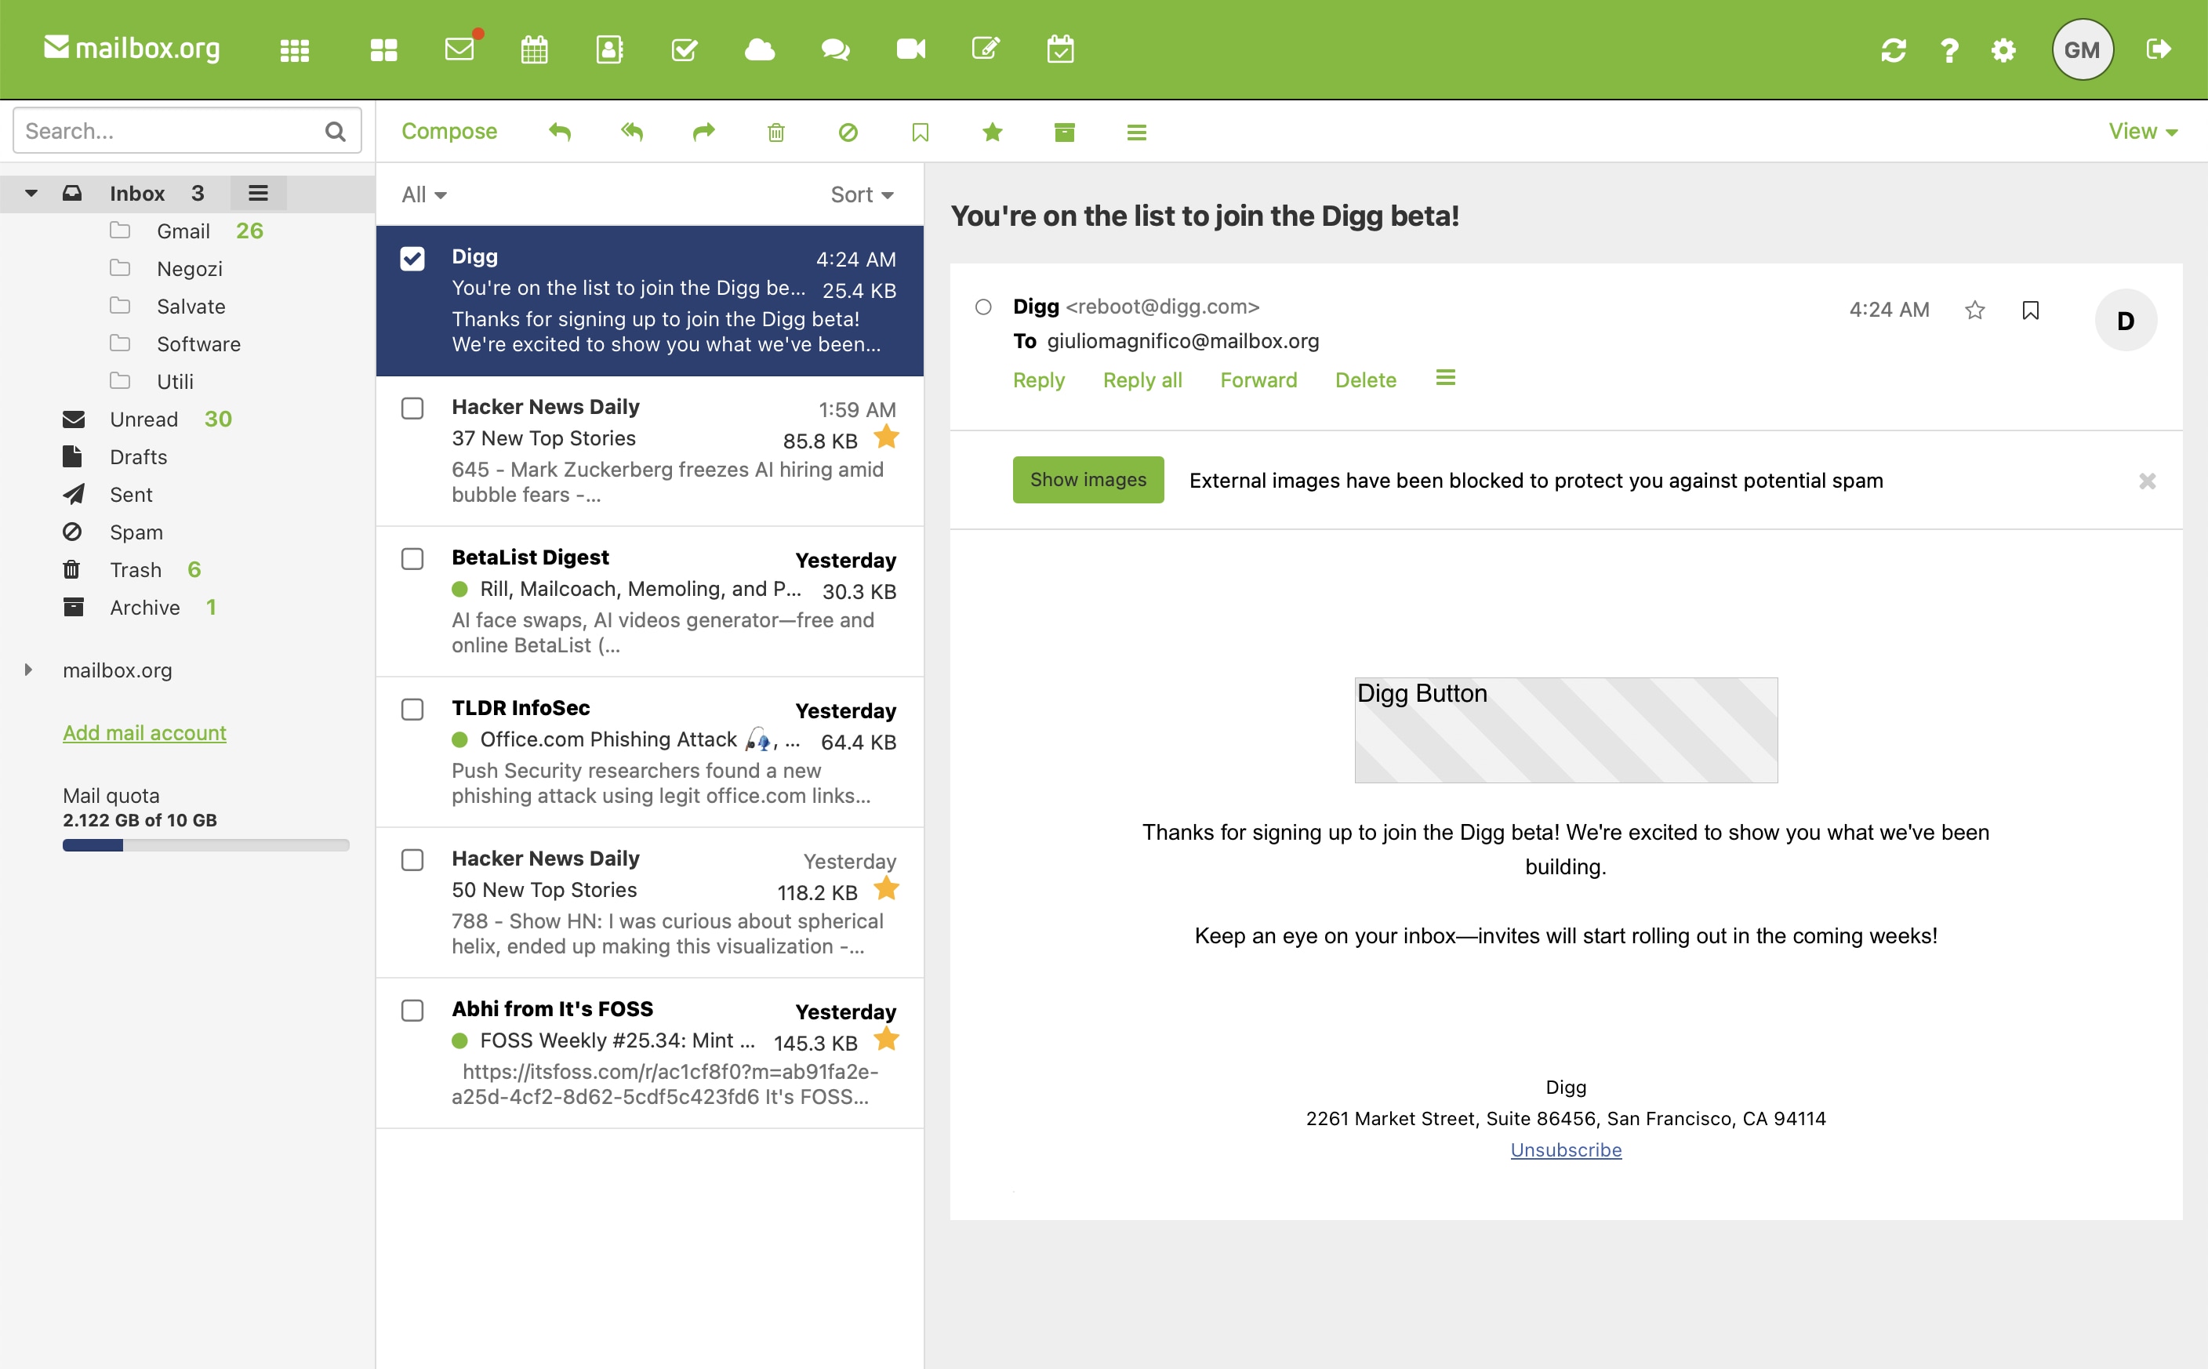2208x1369 pixels.
Task: Click the Reply all arrows in toolbar
Action: tap(632, 133)
